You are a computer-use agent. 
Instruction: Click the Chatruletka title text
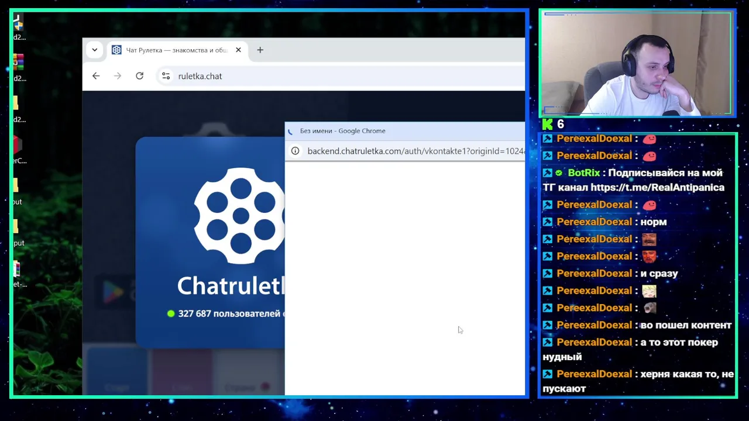[x=231, y=285]
